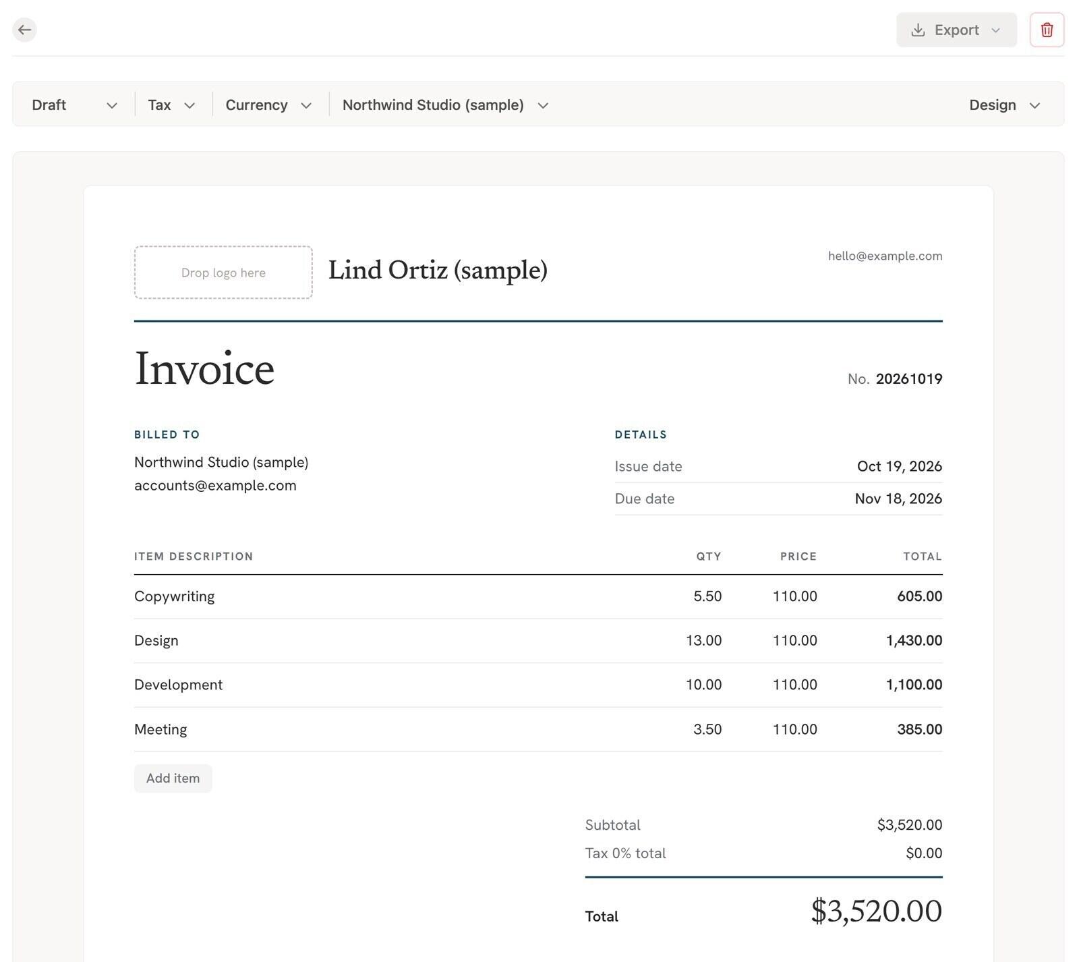Edit Meeting quantity 3.50
This screenshot has width=1079, height=962.
click(x=707, y=730)
